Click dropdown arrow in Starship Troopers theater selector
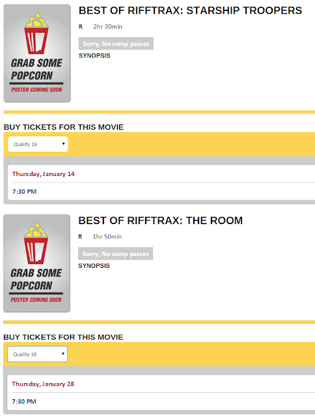Screen dimensions: 315x417 [x=63, y=144]
